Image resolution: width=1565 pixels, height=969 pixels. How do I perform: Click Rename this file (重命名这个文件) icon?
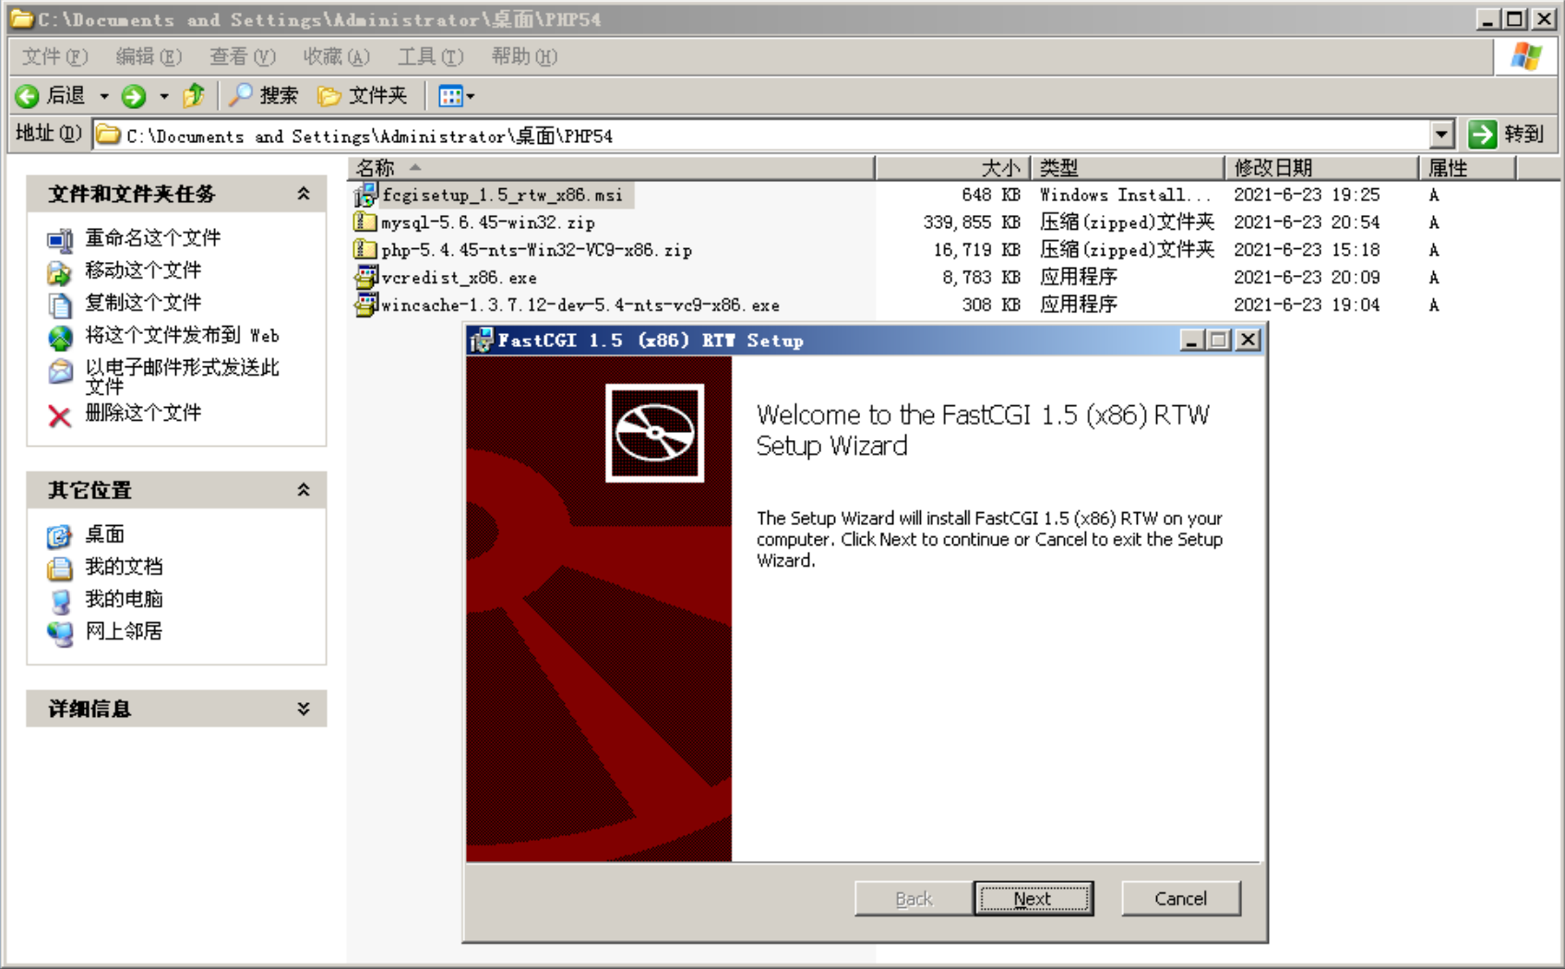coord(60,240)
